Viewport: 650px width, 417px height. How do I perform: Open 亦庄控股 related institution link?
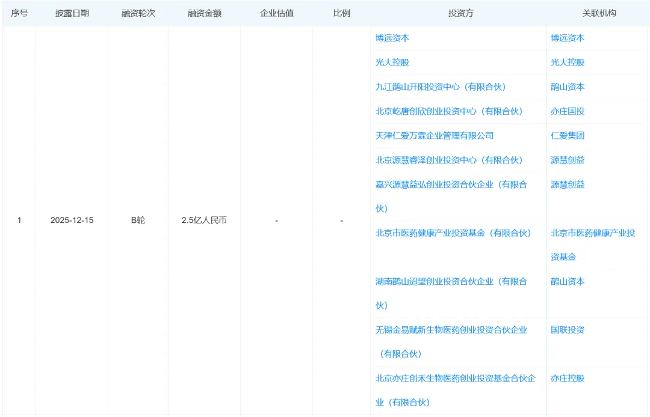pyautogui.click(x=568, y=379)
